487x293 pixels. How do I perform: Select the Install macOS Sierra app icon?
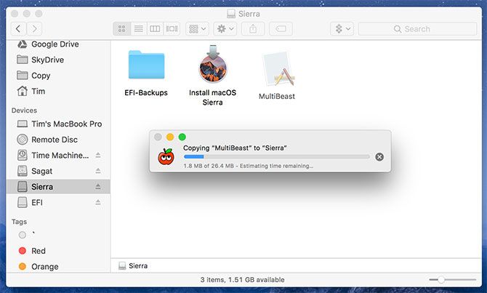(213, 64)
